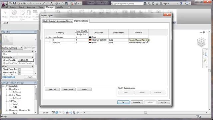The height and width of the screenshot is (120, 213).
Task: Open the Annotate ribbon tab
Action: click(31, 7)
